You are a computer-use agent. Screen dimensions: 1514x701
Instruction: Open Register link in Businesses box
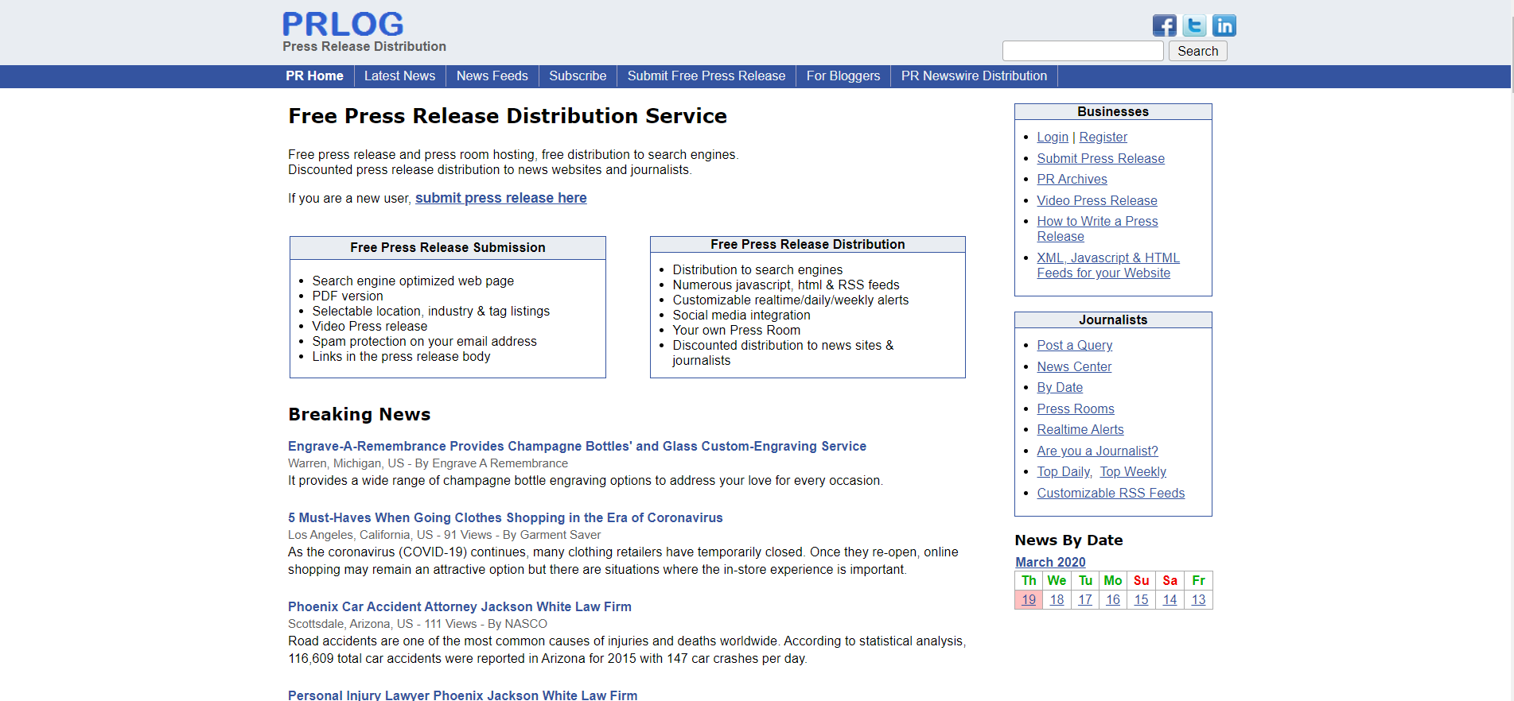(x=1103, y=137)
